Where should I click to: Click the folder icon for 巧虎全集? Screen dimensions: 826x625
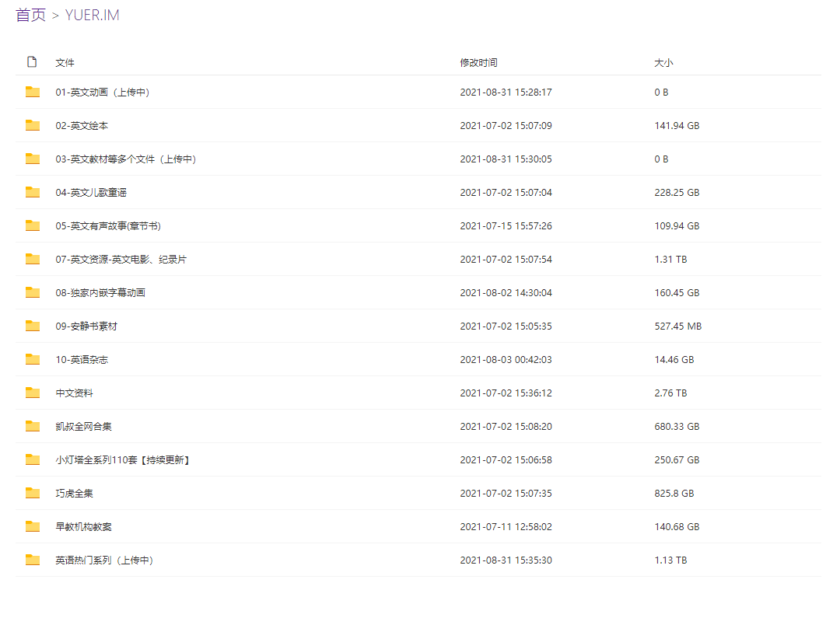(33, 493)
